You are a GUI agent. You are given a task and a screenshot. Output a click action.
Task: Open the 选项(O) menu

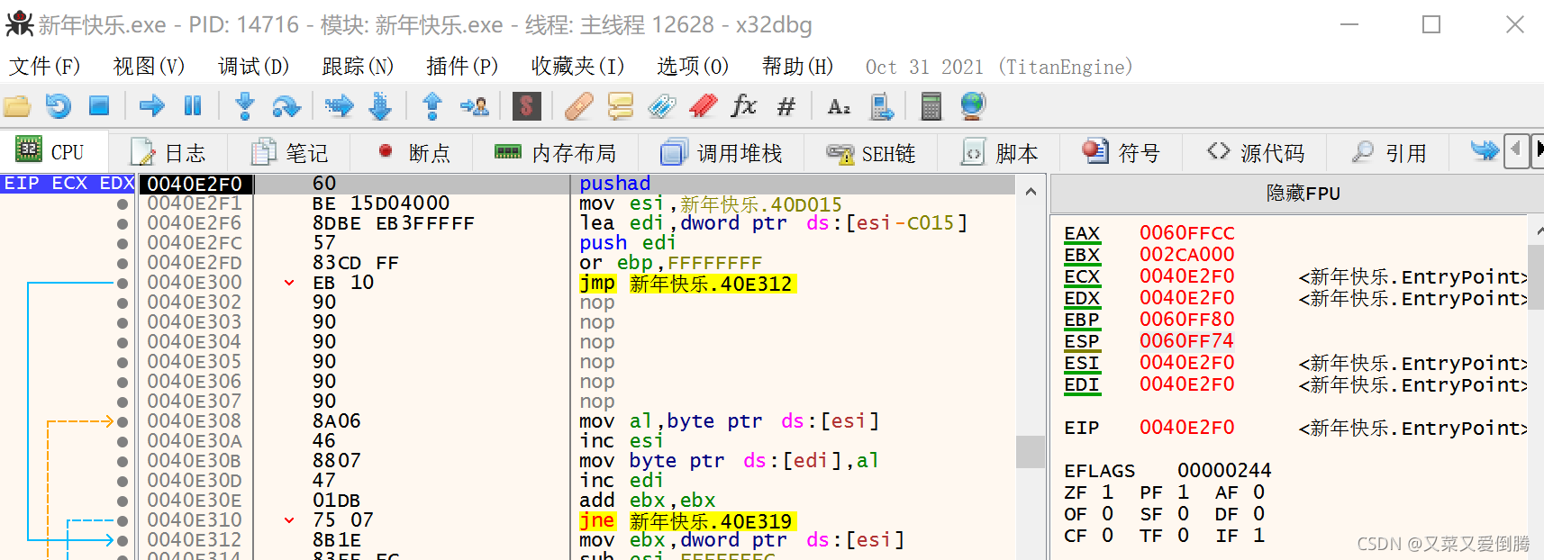(x=693, y=67)
